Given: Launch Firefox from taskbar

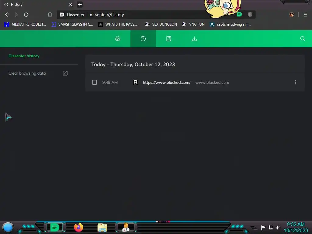Looking at the screenshot, I should tap(79, 227).
